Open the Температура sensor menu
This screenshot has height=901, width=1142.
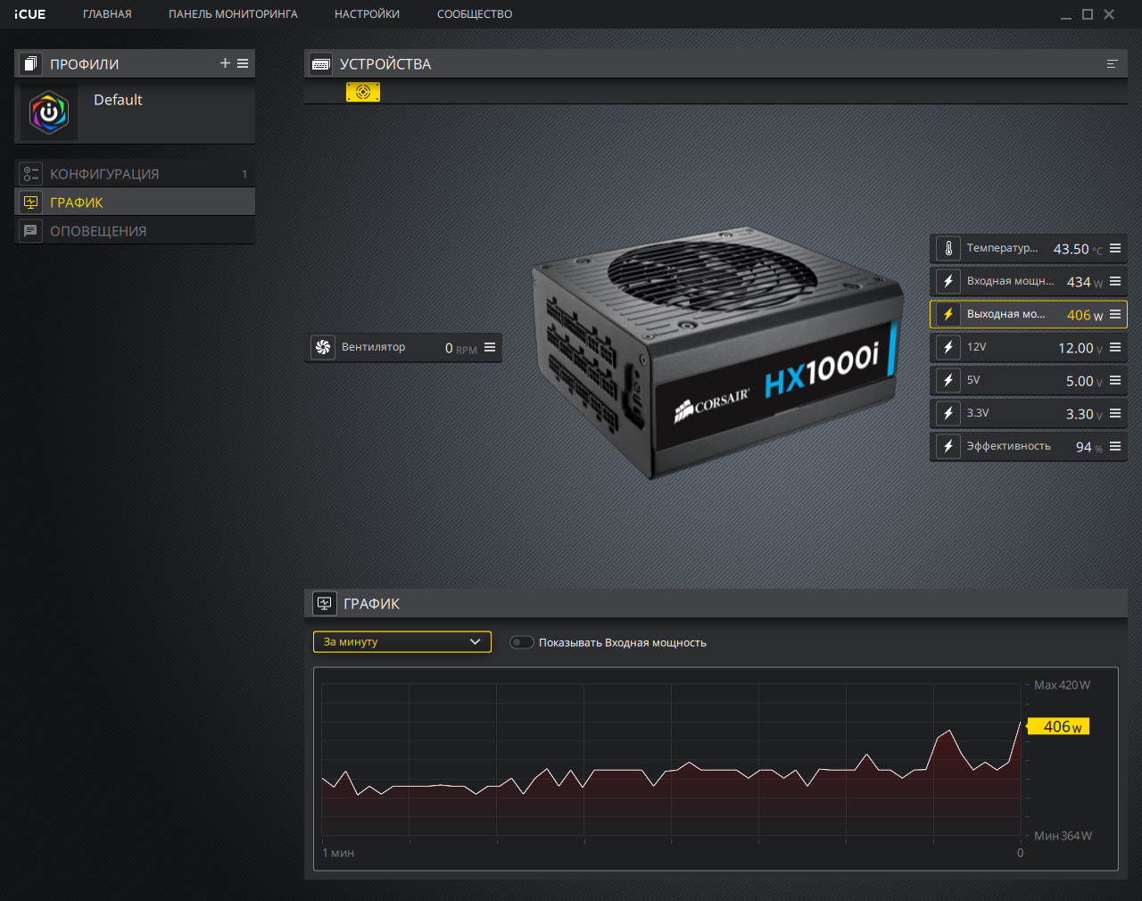(x=1115, y=248)
